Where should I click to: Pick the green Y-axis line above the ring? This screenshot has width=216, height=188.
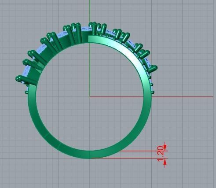tap(89, 11)
